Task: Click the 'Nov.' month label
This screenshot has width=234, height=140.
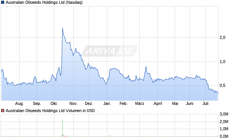Action: point(74,103)
